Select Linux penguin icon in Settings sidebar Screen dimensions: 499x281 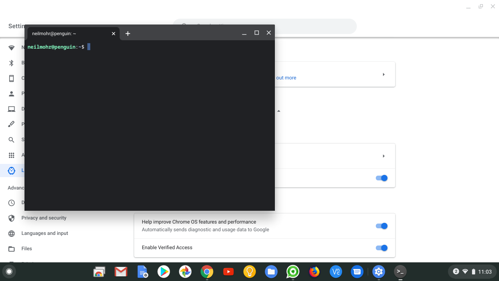(x=11, y=171)
